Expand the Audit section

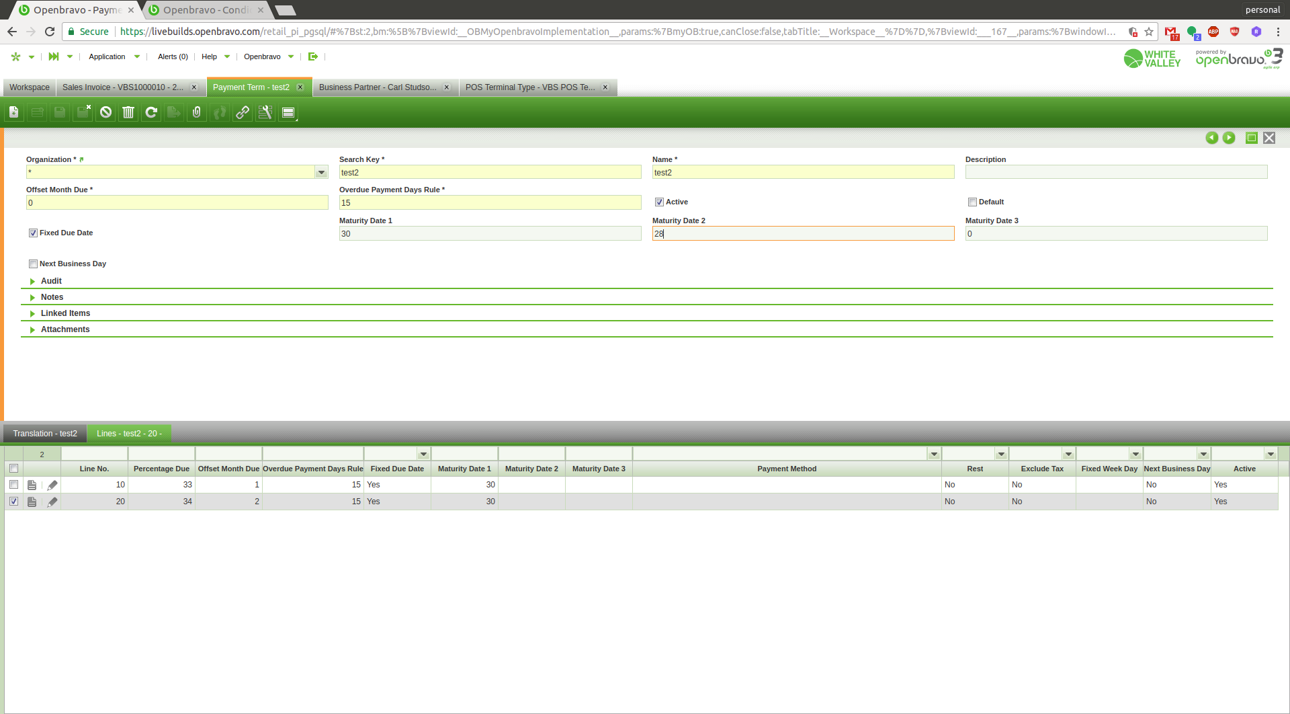(51, 281)
